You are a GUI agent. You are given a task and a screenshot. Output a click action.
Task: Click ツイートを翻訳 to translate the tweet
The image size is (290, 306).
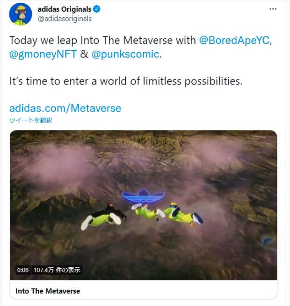pyautogui.click(x=31, y=120)
